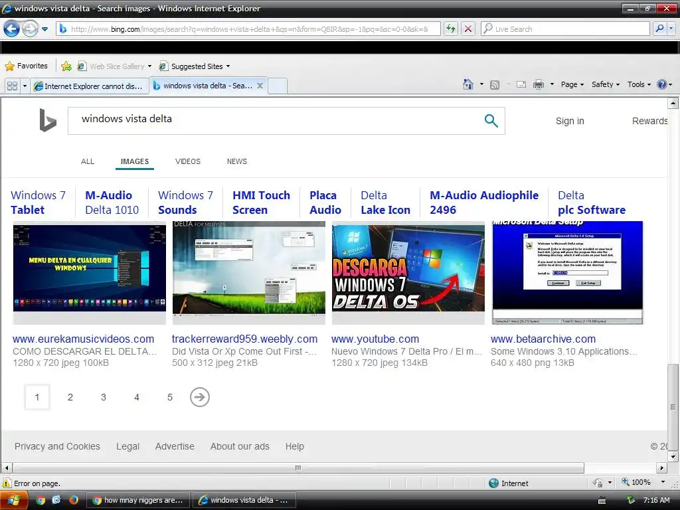The image size is (680, 510).
Task: Click the Error on page warning icon
Action: (7, 483)
